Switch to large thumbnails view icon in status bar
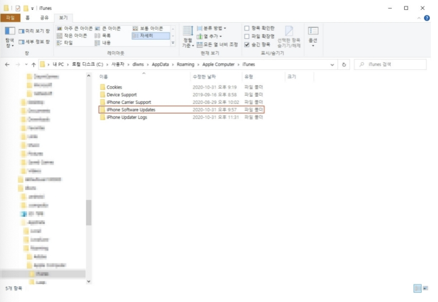The width and height of the screenshot is (438, 302). (x=425, y=289)
